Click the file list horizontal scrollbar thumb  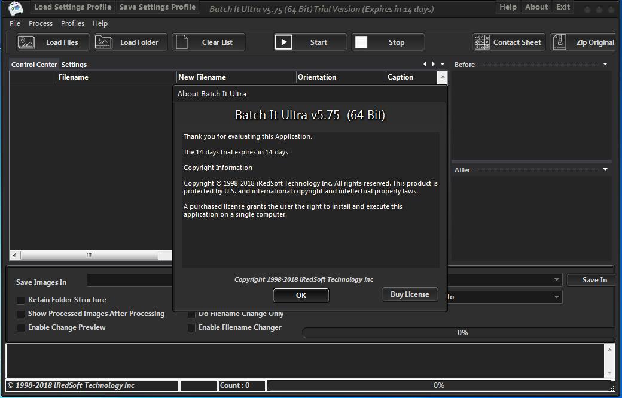coord(89,255)
